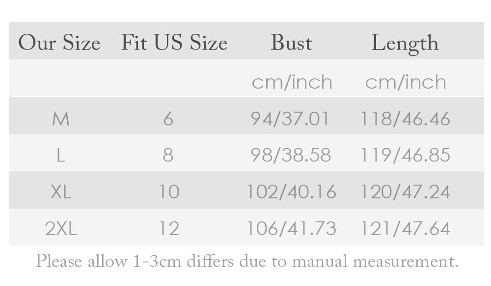491x286 pixels.
Task: Select the 'Bust' column header
Action: [291, 43]
